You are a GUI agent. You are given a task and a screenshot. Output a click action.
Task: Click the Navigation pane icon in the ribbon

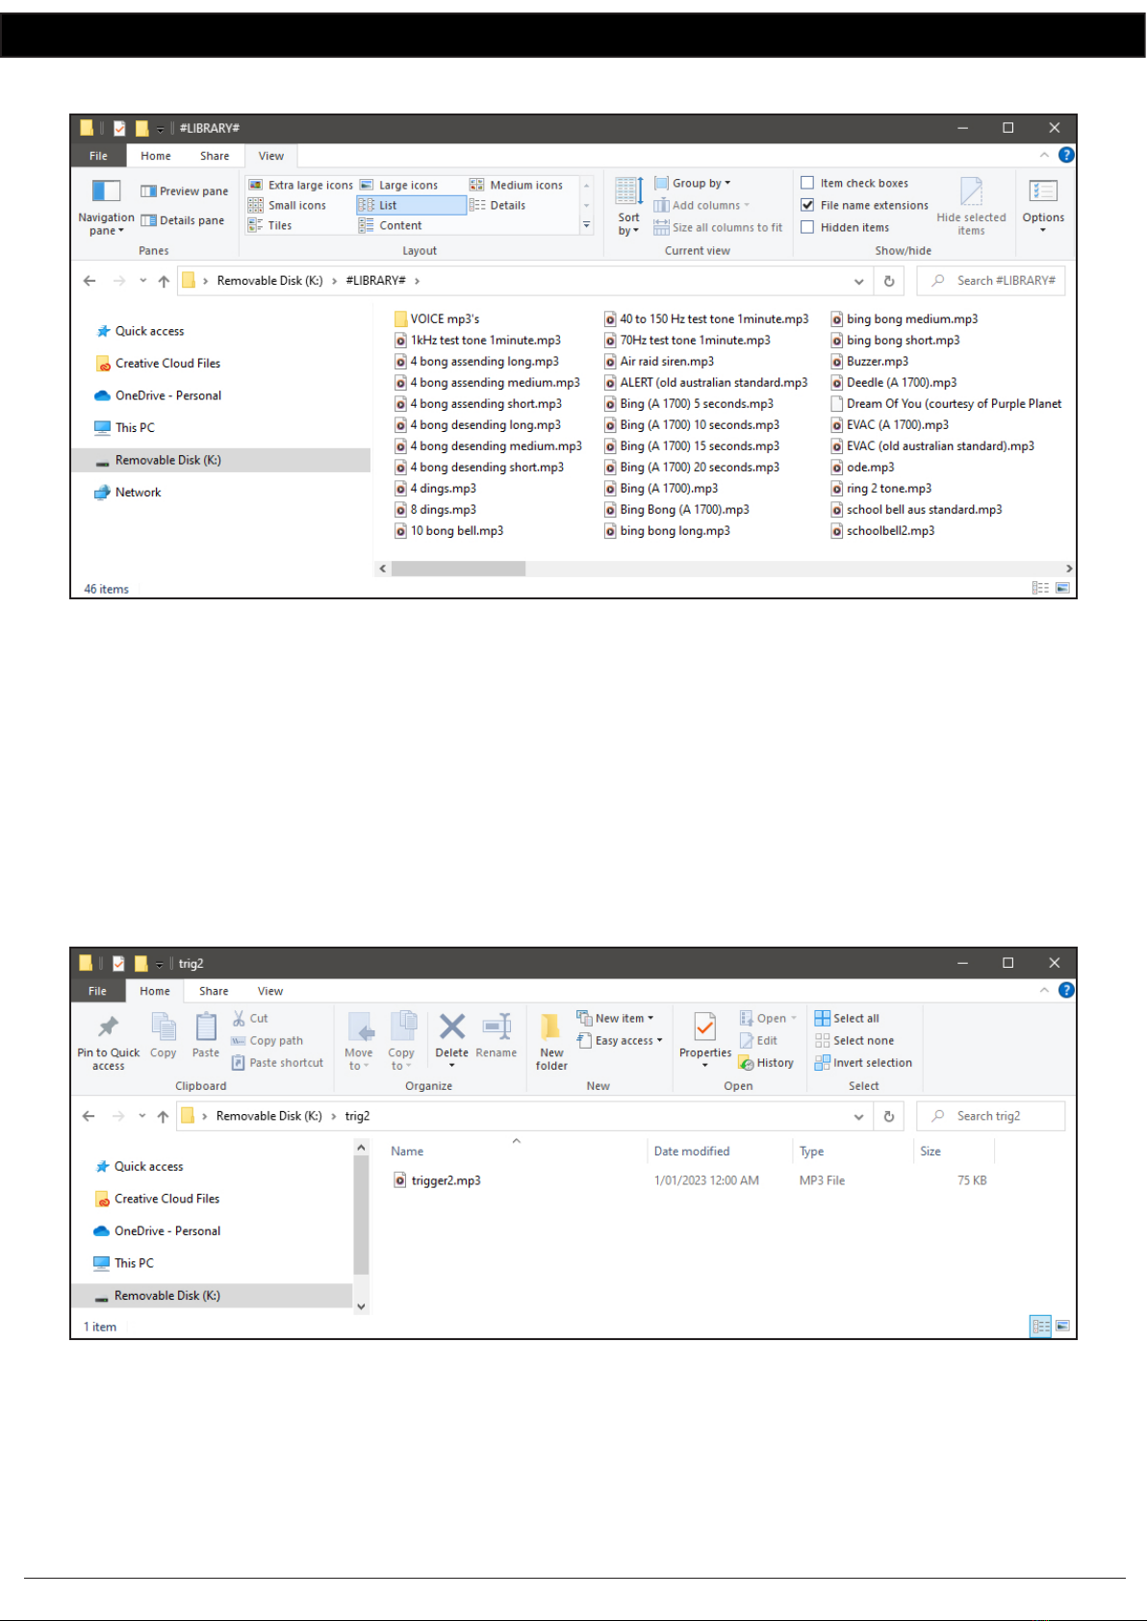pyautogui.click(x=106, y=191)
